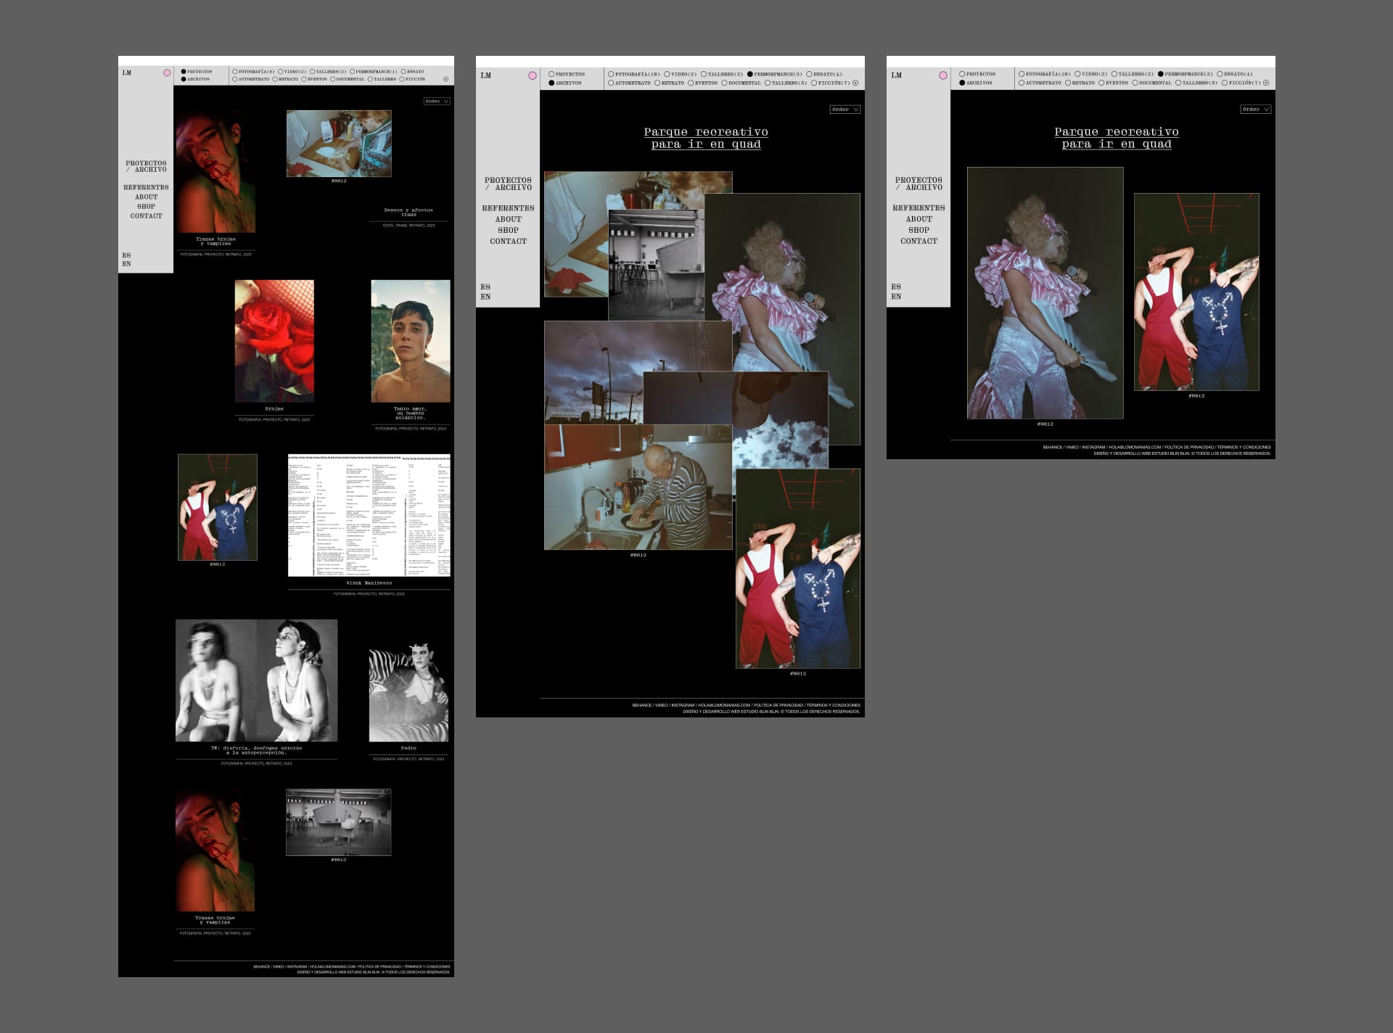Open the Order dropdown in left mockup

tap(437, 102)
